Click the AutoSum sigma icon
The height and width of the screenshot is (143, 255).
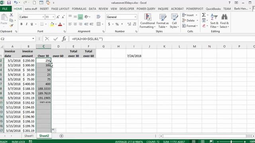pos(204,15)
